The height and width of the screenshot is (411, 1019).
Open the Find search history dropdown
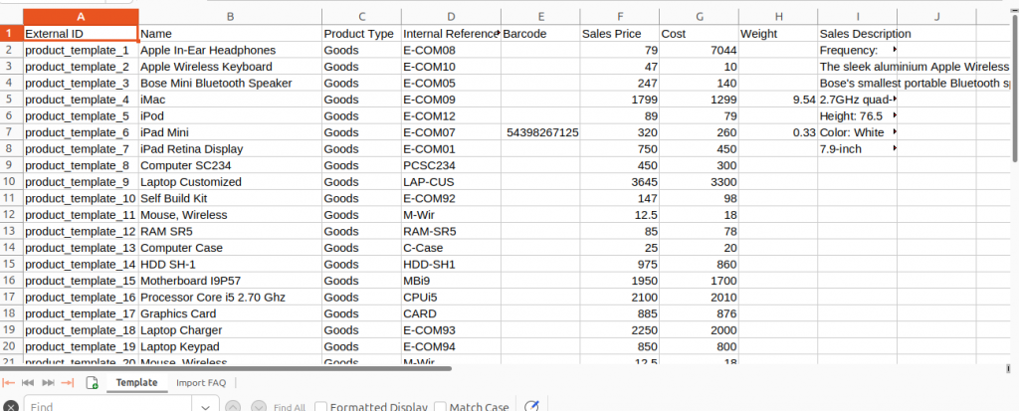coord(206,406)
